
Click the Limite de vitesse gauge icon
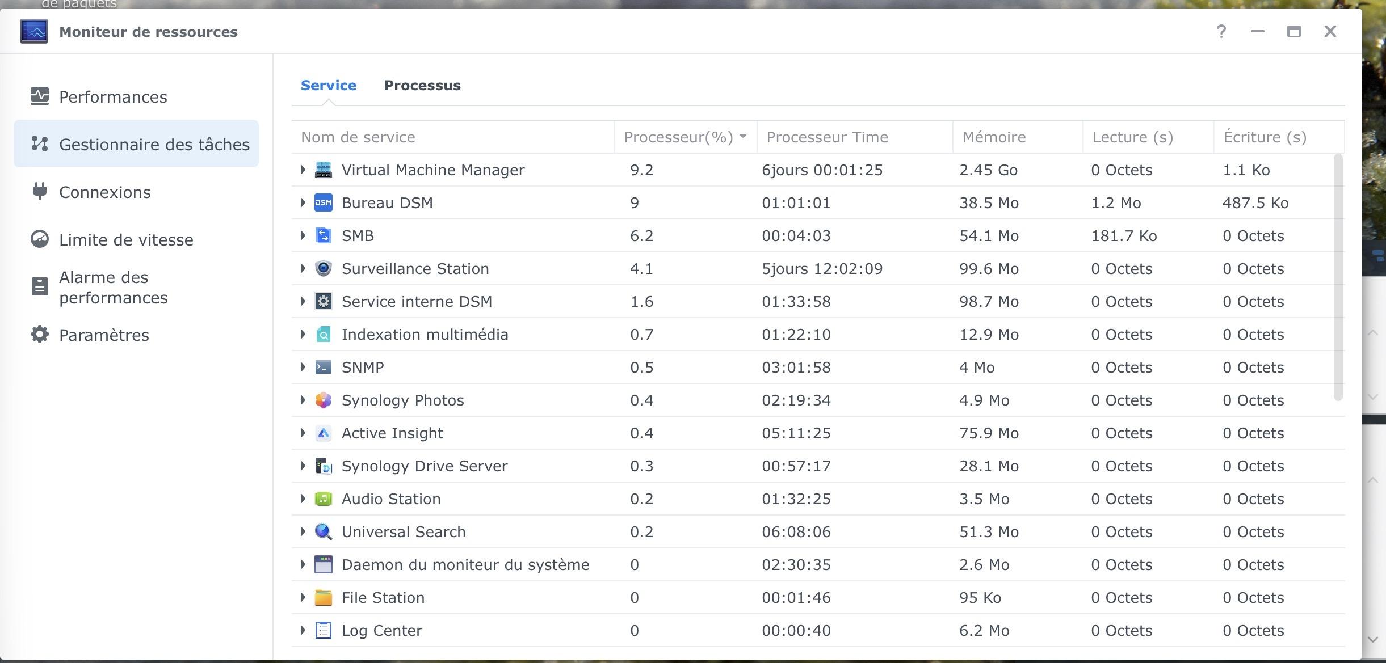[40, 239]
